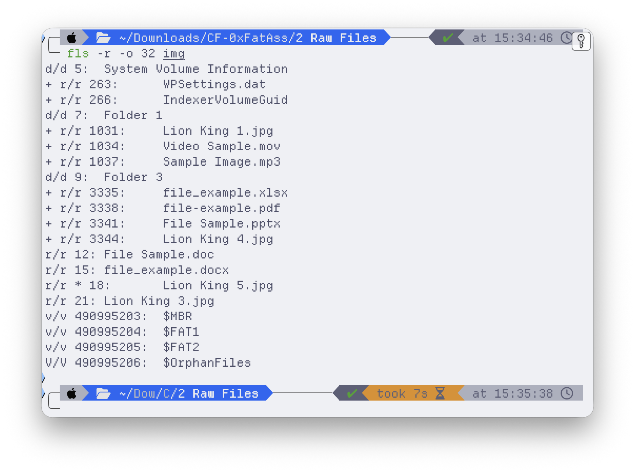
Task: Select the 'Lion King 4.jpg' file name
Action: pos(218,239)
